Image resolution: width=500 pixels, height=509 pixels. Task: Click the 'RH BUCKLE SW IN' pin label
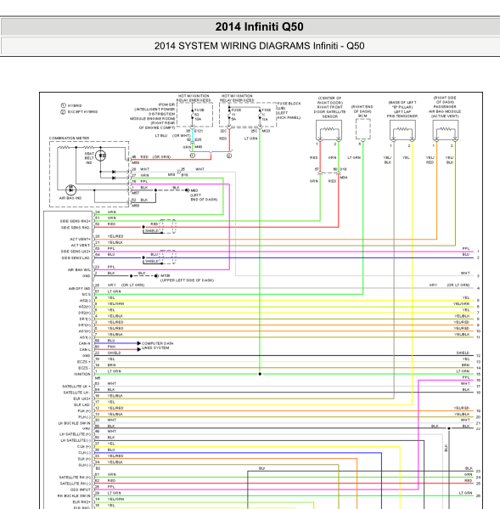[x=74, y=496]
